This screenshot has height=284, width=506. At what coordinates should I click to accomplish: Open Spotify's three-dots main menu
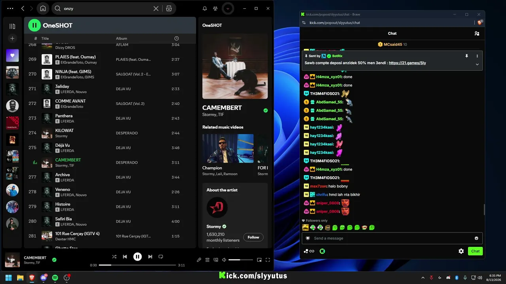point(10,8)
